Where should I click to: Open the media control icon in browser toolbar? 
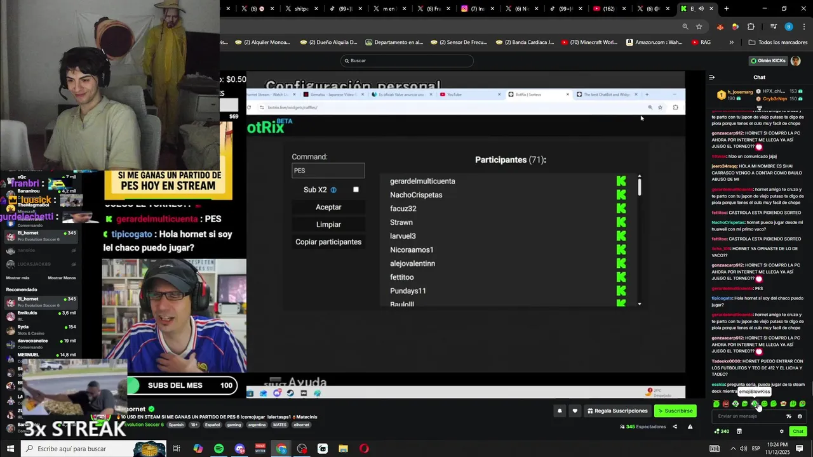773,27
